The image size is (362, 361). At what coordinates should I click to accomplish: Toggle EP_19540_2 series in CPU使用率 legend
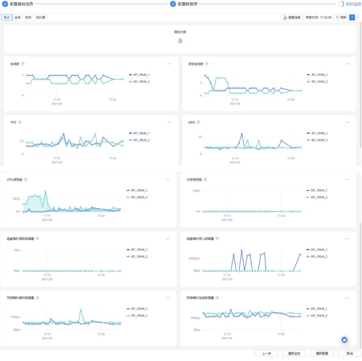tap(137, 197)
